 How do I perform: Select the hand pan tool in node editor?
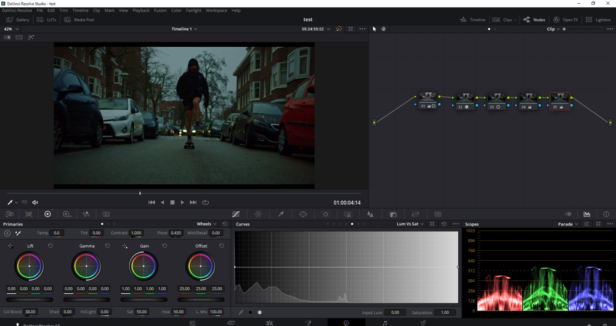[x=383, y=29]
